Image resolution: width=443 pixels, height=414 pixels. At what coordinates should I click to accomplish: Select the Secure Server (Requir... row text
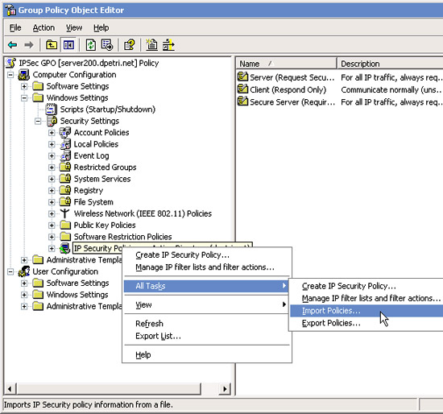(292, 102)
